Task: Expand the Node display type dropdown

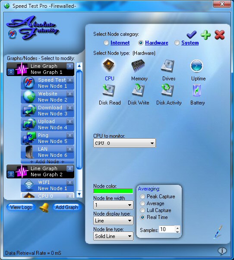Action: click(x=113, y=221)
